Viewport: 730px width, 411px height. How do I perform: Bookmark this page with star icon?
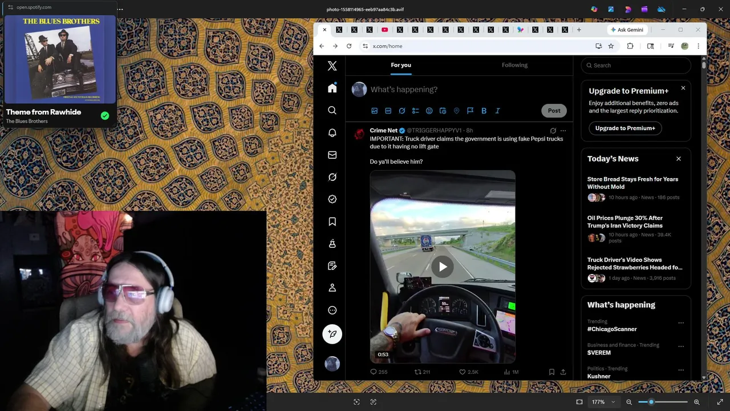tap(611, 46)
